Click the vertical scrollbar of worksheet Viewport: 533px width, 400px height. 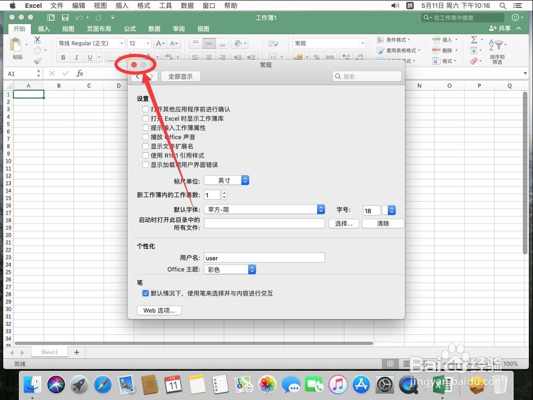point(525,173)
